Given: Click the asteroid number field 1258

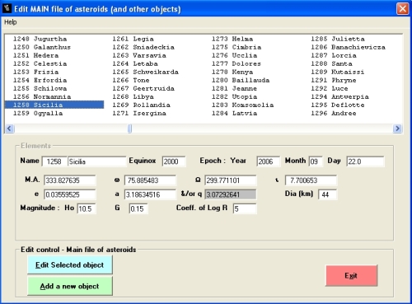Looking at the screenshot, I should pos(54,161).
